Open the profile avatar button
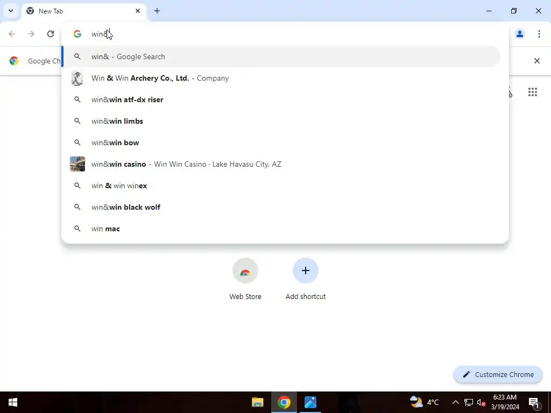 pos(520,34)
